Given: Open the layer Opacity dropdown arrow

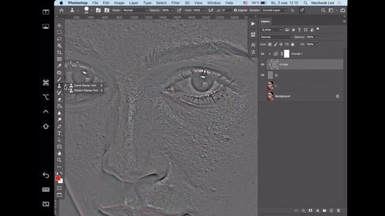Looking at the screenshot, I should point(317,37).
